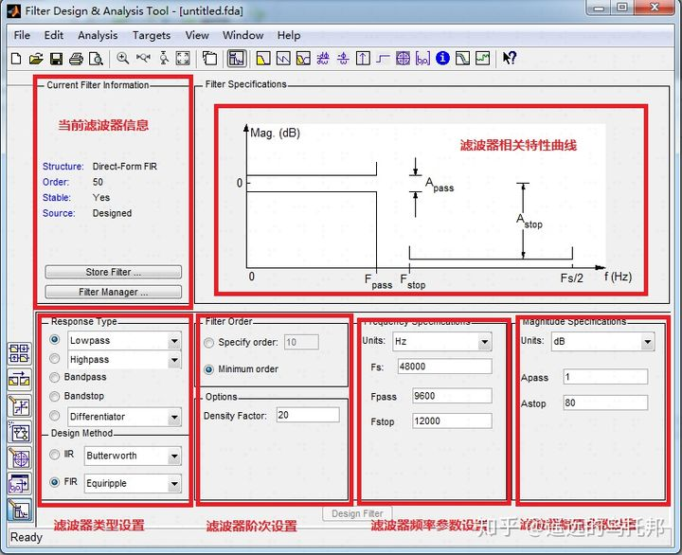Select the Zoom Y-axis tool
The width and height of the screenshot is (682, 555).
tap(164, 59)
